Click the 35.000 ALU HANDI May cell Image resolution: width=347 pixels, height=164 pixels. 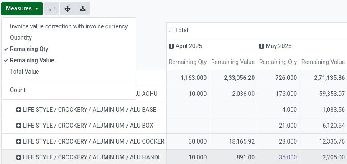[278, 157]
